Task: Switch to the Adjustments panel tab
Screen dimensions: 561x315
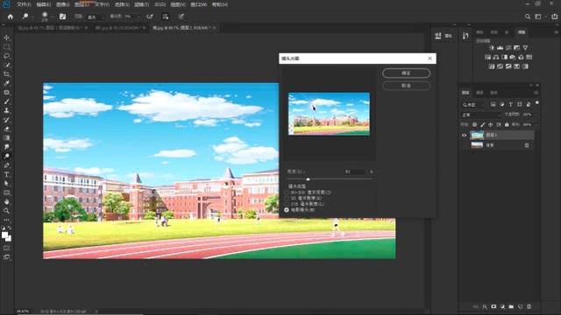Action: (522, 32)
